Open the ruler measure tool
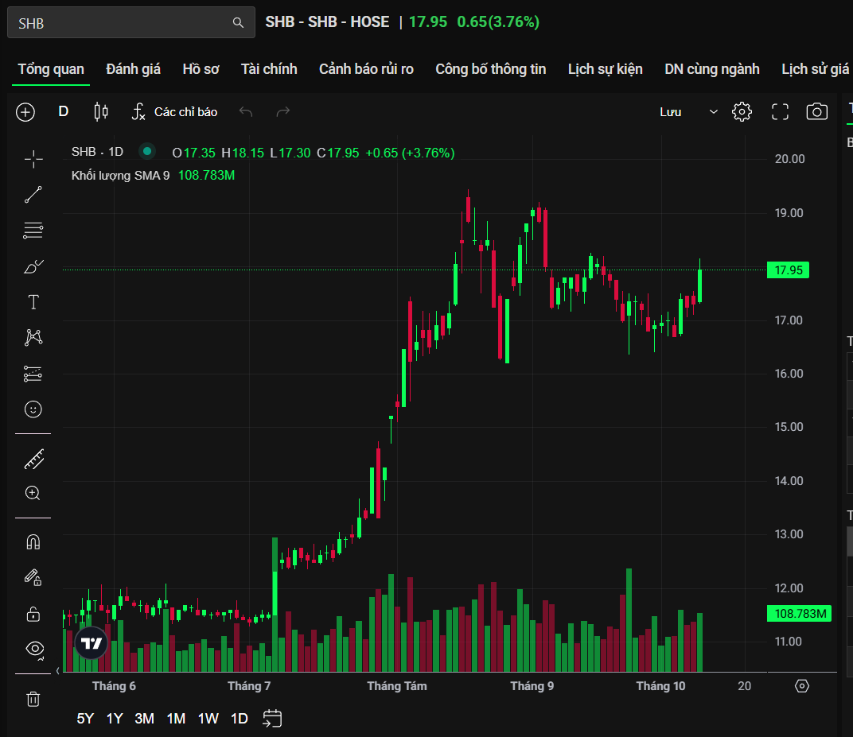Viewport: 853px width, 737px height. click(33, 459)
